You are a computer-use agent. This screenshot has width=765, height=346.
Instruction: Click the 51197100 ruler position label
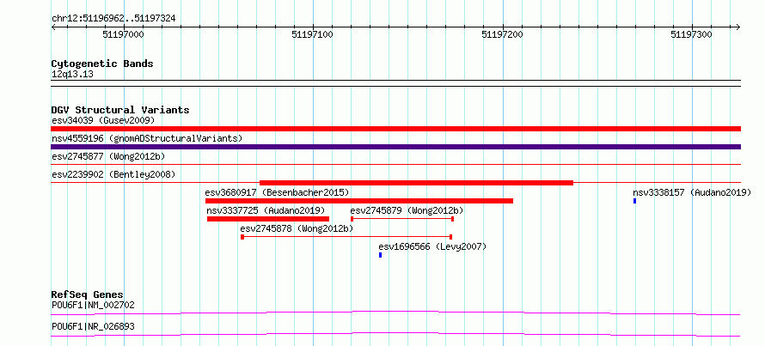coord(313,34)
